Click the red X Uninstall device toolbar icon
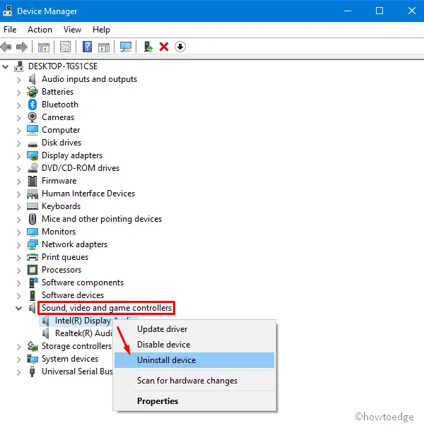The image size is (424, 428). [x=164, y=47]
